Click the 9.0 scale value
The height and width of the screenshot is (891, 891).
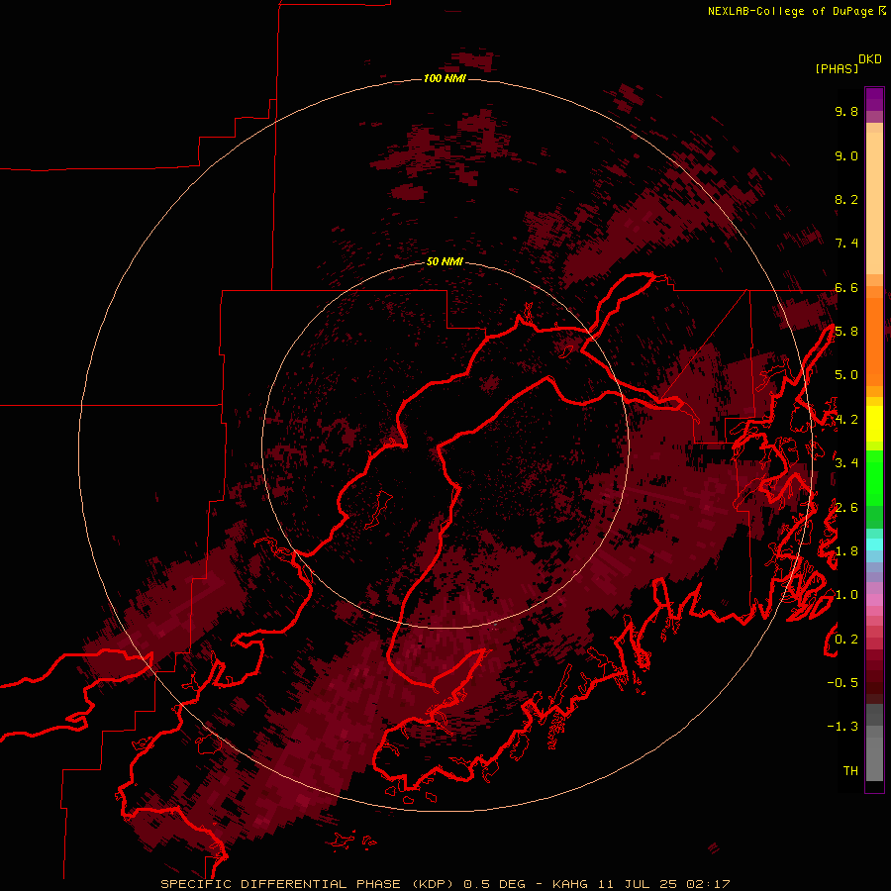(x=846, y=155)
